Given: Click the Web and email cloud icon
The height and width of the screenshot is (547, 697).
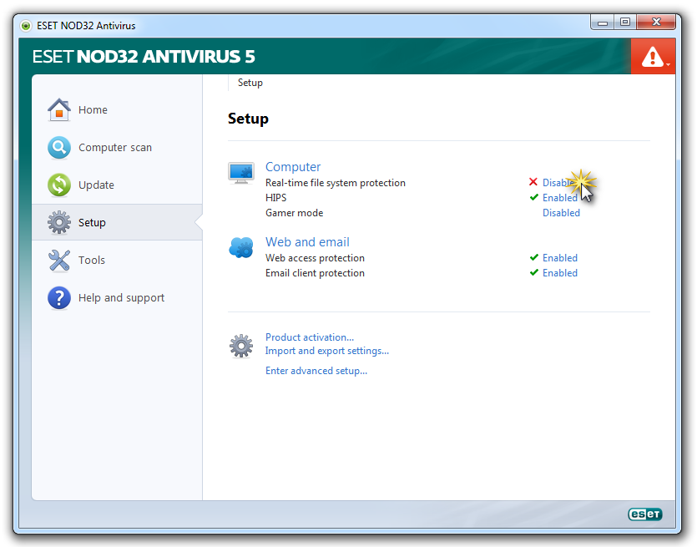Looking at the screenshot, I should pos(241,247).
